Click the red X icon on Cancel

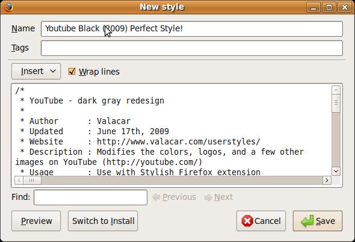tap(247, 221)
